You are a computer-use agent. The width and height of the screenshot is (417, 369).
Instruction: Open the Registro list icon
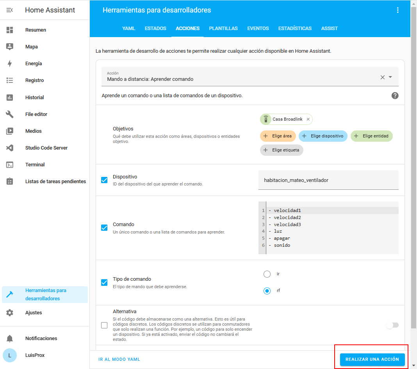pyautogui.click(x=10, y=80)
